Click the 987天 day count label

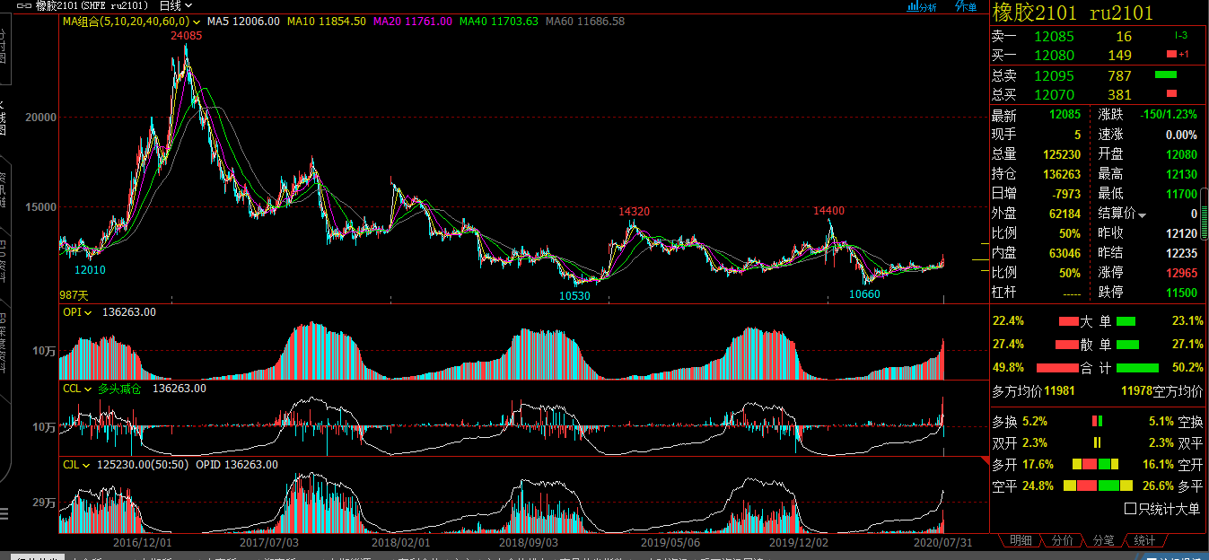tap(74, 294)
